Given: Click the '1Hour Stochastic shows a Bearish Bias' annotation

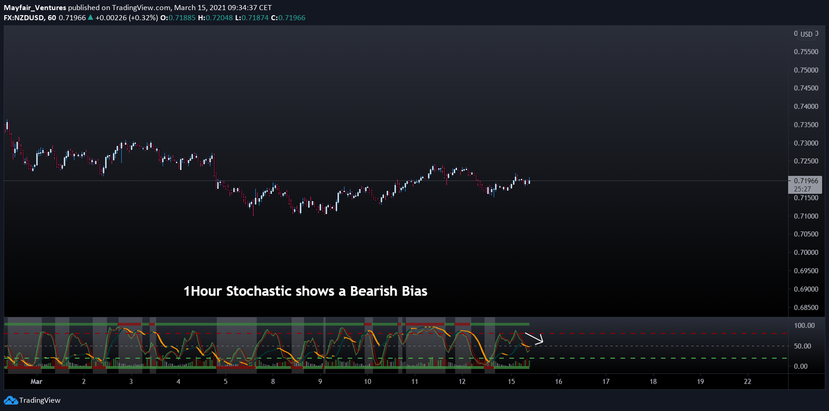Looking at the screenshot, I should point(305,291).
